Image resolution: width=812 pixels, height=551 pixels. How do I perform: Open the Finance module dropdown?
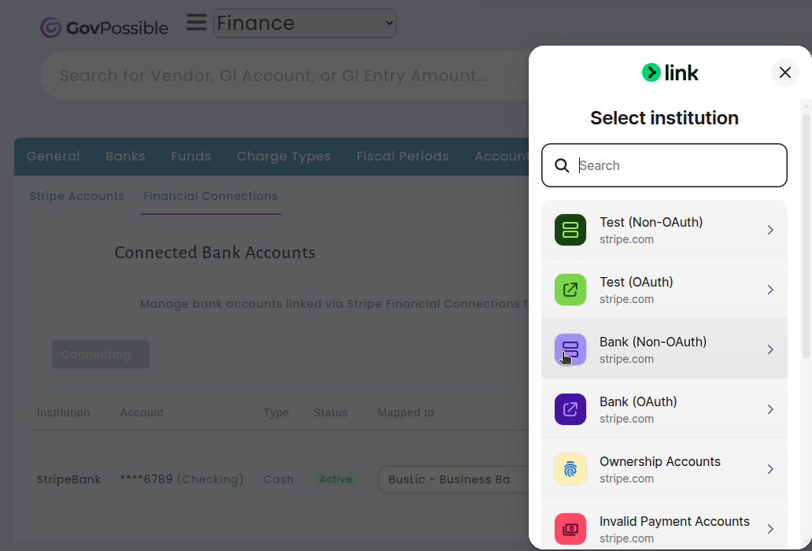304,24
